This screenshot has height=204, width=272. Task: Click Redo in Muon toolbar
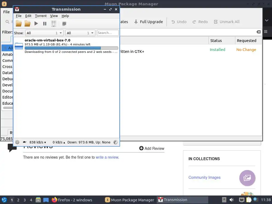[200, 22]
